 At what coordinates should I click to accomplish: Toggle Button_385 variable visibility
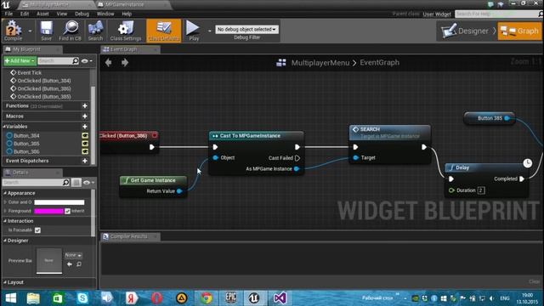(x=85, y=144)
